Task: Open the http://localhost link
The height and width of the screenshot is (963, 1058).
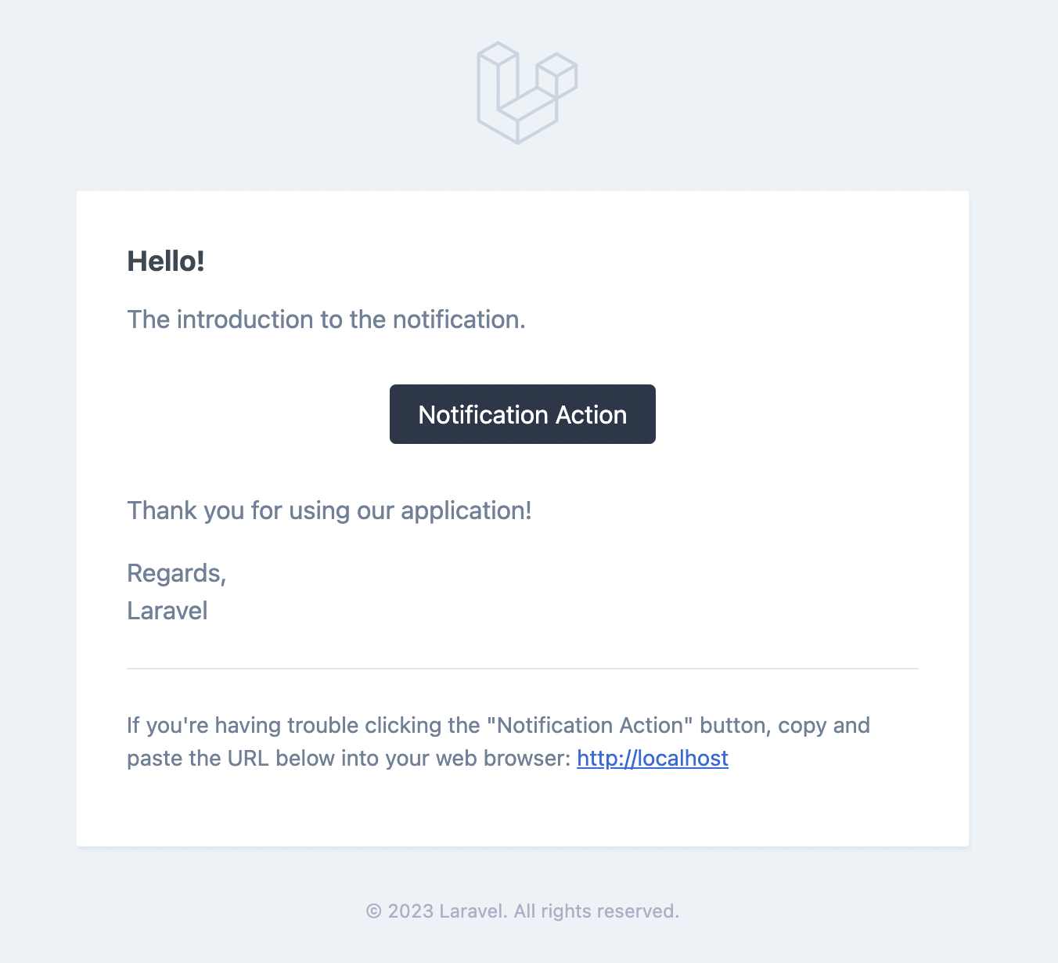Action: (653, 758)
